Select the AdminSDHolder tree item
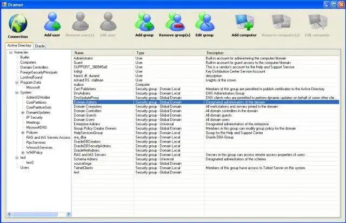This screenshot has height=223, width=346. tap(38, 97)
